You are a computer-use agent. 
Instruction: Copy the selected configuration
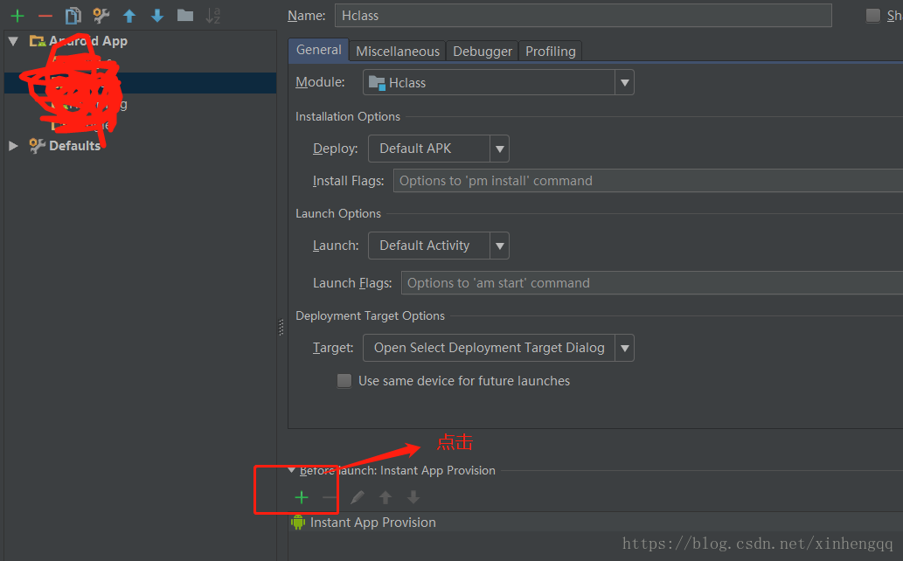[x=73, y=16]
